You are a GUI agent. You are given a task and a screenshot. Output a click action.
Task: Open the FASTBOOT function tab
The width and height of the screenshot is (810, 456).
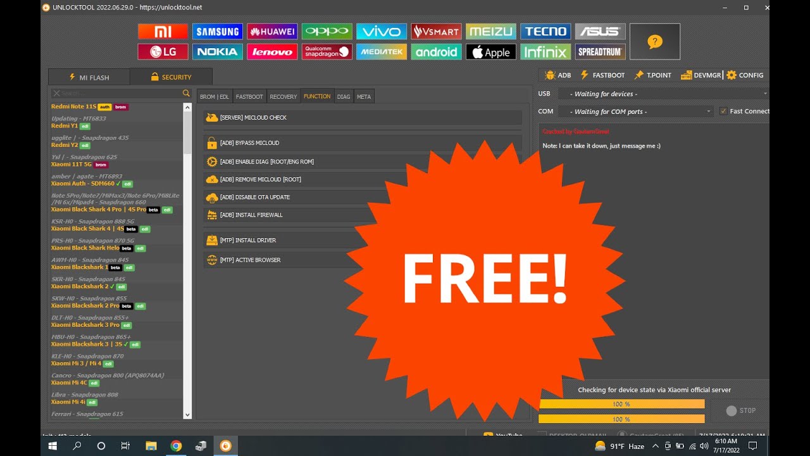click(x=249, y=96)
